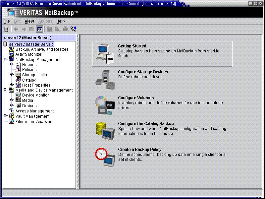Viewport: 265px width, 199px height.
Task: Click the server icon in the toolbar
Action: 6,29
